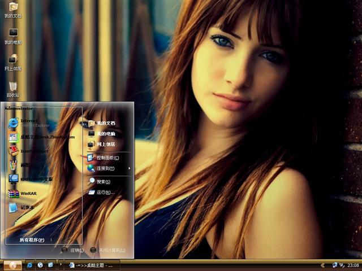Select 我的文档 desktop icon
This screenshot has width=362, height=271.
pyautogui.click(x=13, y=10)
